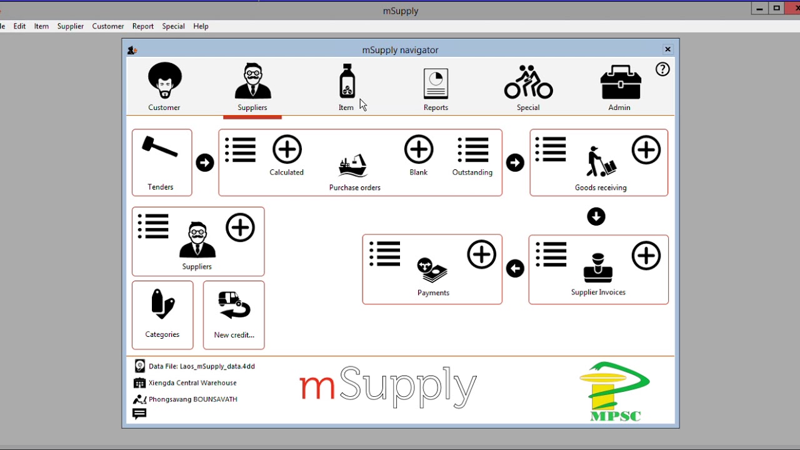Click the data file disk icon
Viewport: 800px width, 450px height.
pos(140,366)
